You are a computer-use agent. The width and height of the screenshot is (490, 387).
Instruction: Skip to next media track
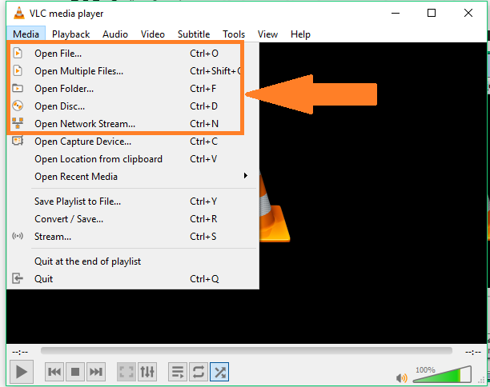(x=96, y=372)
